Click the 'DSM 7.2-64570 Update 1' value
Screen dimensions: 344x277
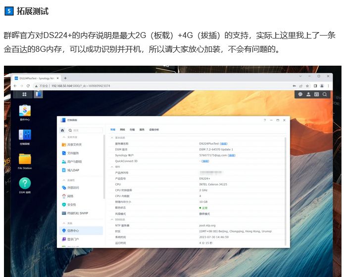pyautogui.click(x=216, y=150)
